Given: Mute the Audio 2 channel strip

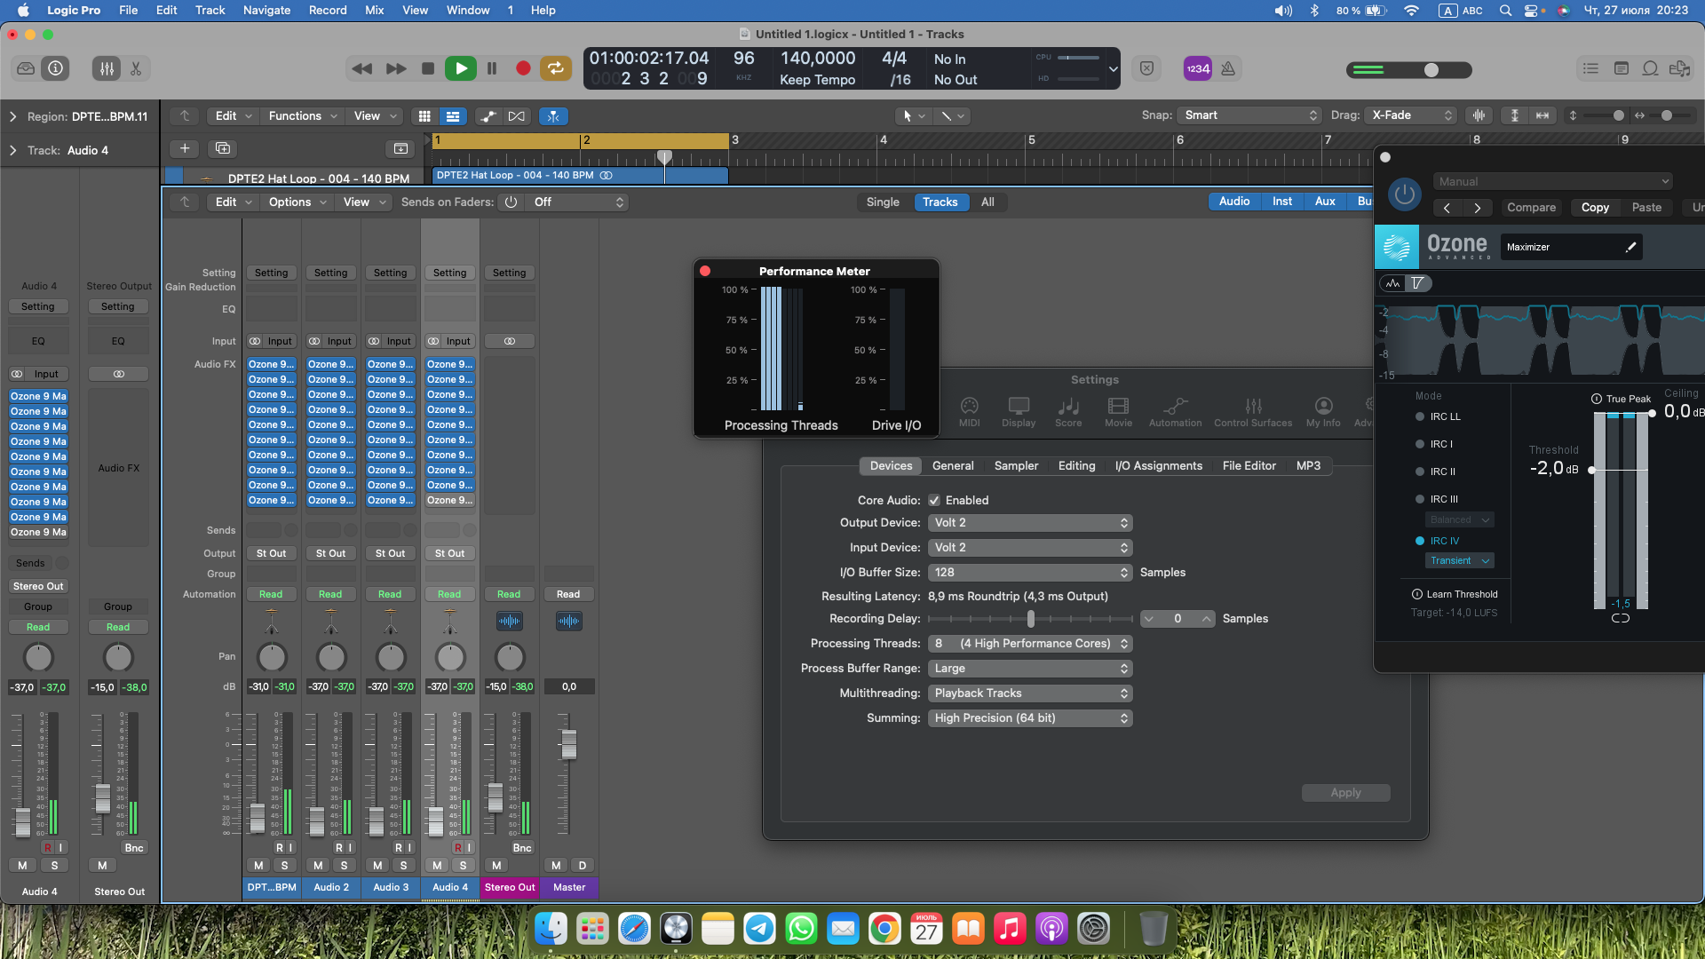Looking at the screenshot, I should tap(318, 865).
